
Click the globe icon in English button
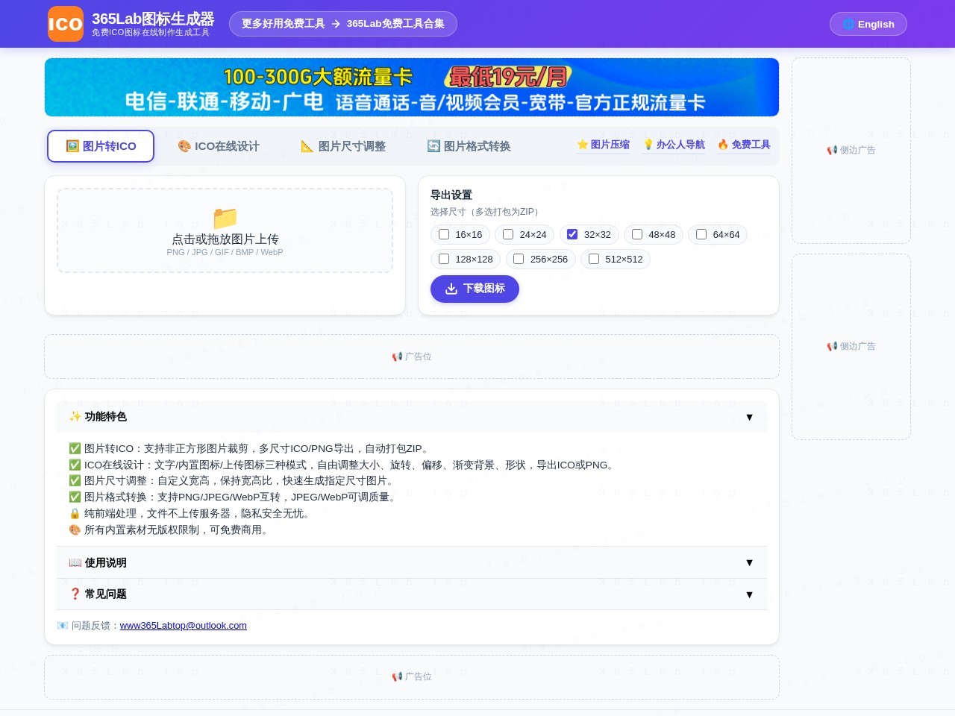coord(848,24)
